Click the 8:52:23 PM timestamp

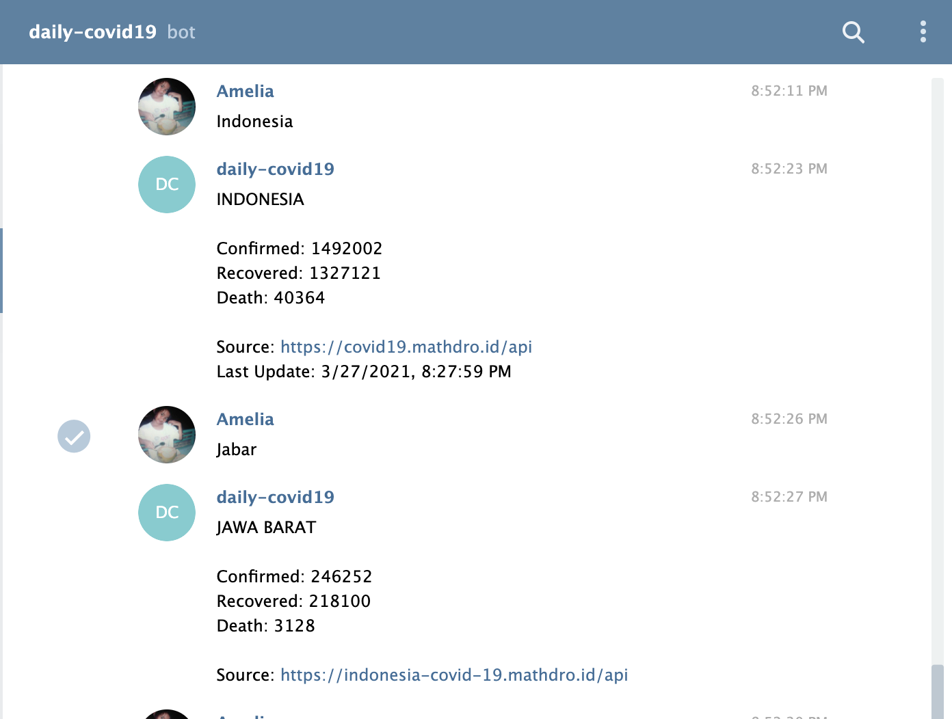tap(789, 169)
